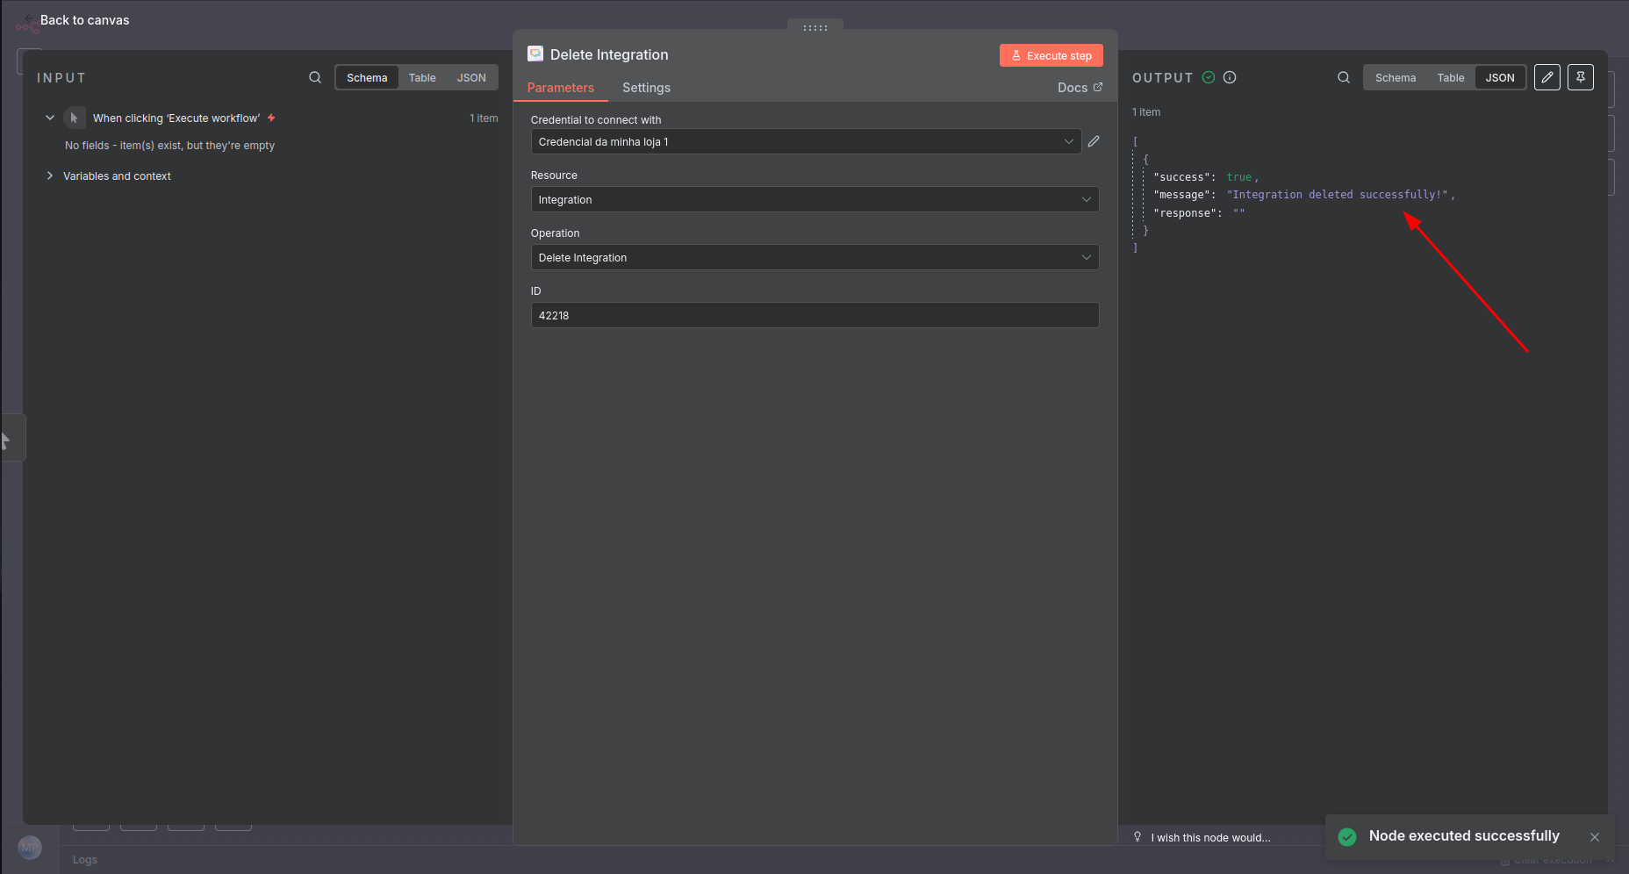Screen dimensions: 1629x874
Task: Click the Back to canvas link
Action: pyautogui.click(x=84, y=20)
